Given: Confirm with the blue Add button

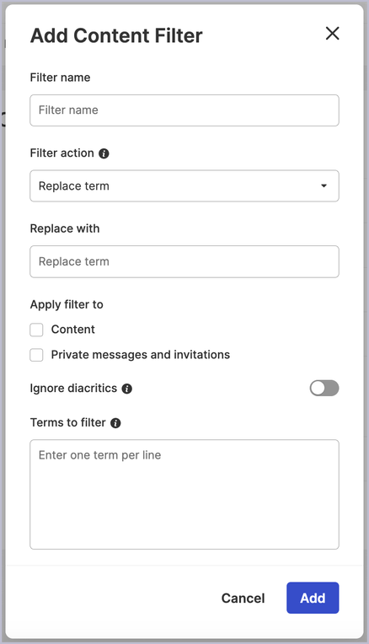Looking at the screenshot, I should (x=313, y=598).
